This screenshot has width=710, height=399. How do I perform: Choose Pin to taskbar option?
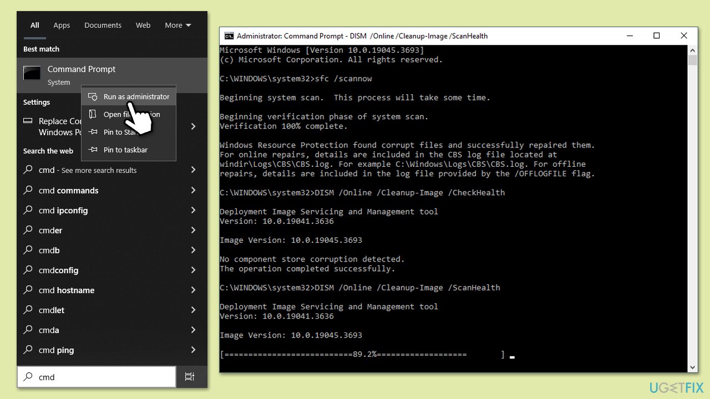pos(125,150)
